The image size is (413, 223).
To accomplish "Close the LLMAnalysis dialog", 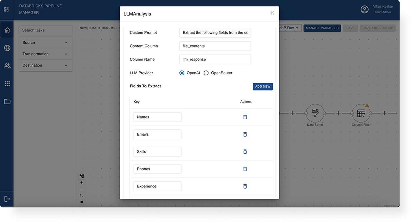I will [272, 13].
